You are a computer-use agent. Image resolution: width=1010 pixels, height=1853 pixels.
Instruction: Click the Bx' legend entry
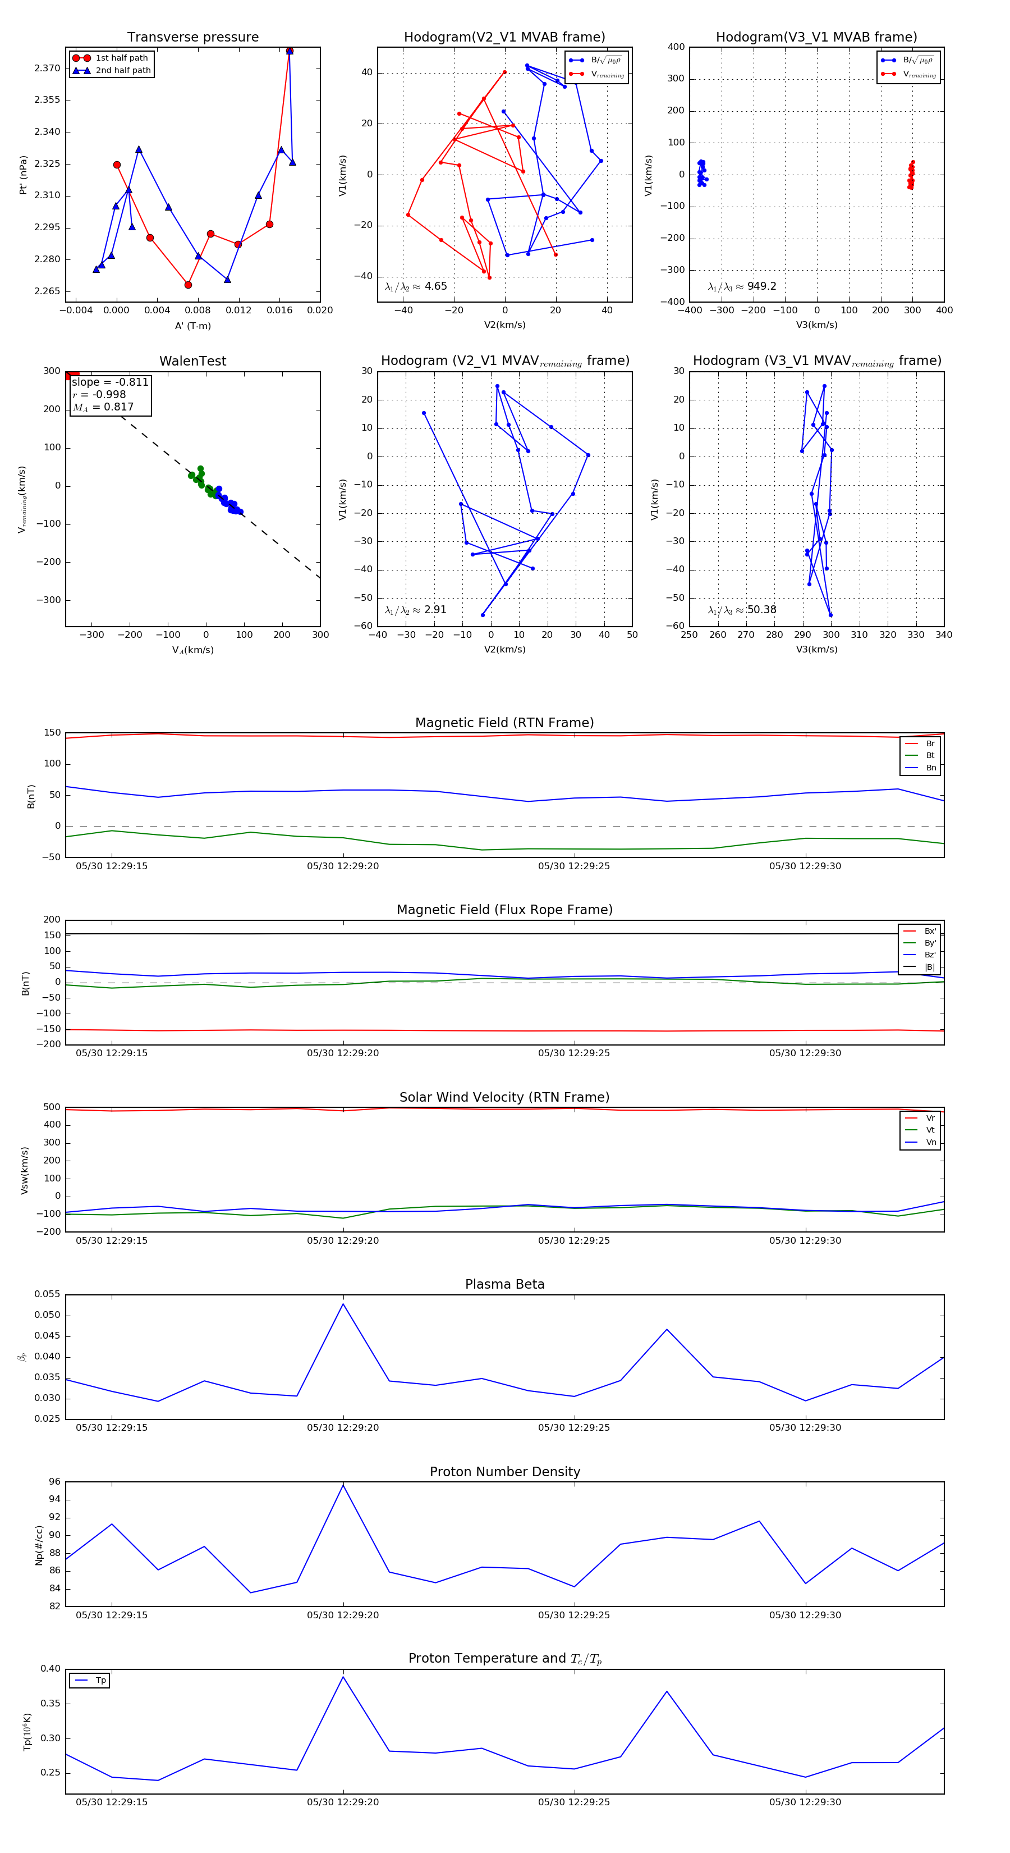pos(920,931)
